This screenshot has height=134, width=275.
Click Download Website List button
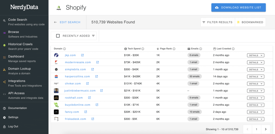pos(238,8)
